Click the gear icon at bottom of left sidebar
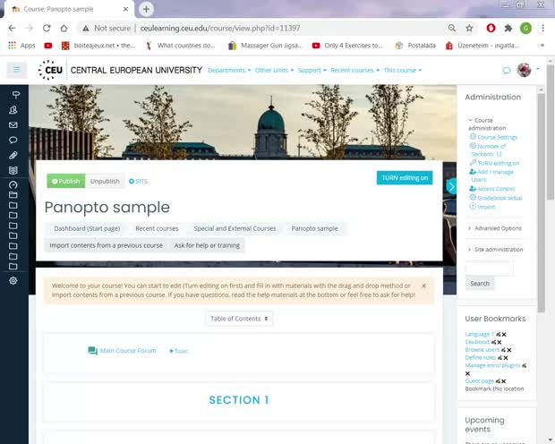The image size is (555, 444). pyautogui.click(x=13, y=280)
